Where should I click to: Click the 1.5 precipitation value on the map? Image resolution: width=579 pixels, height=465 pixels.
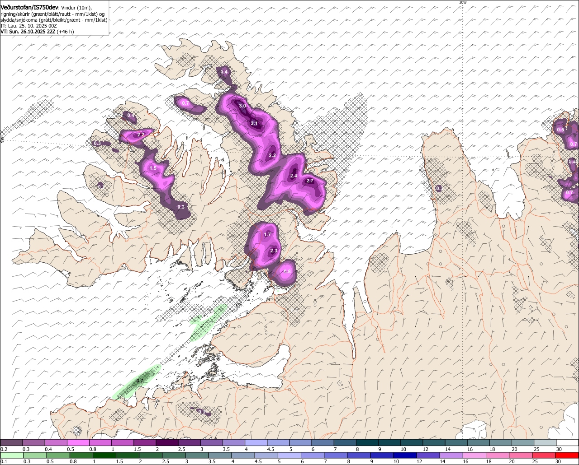153,168
